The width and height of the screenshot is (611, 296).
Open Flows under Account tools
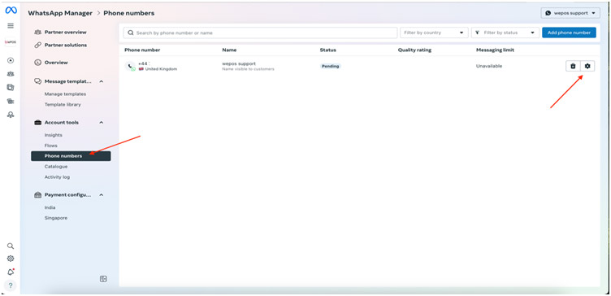(x=51, y=146)
